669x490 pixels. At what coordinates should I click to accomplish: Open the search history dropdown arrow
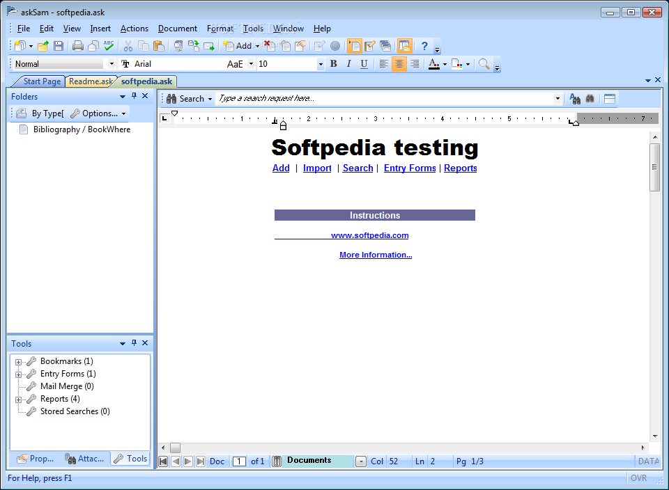coord(557,98)
